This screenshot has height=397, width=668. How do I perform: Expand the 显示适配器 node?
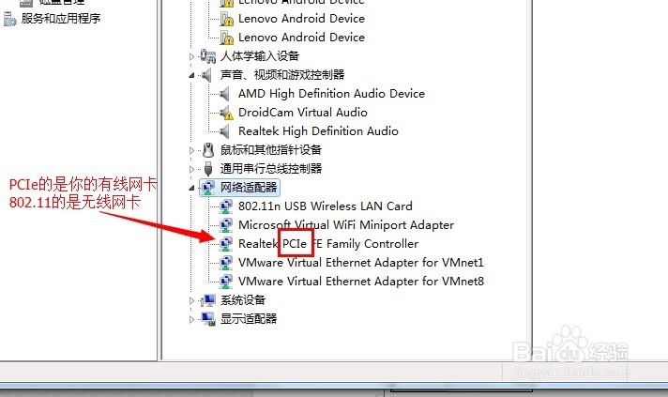(x=191, y=319)
